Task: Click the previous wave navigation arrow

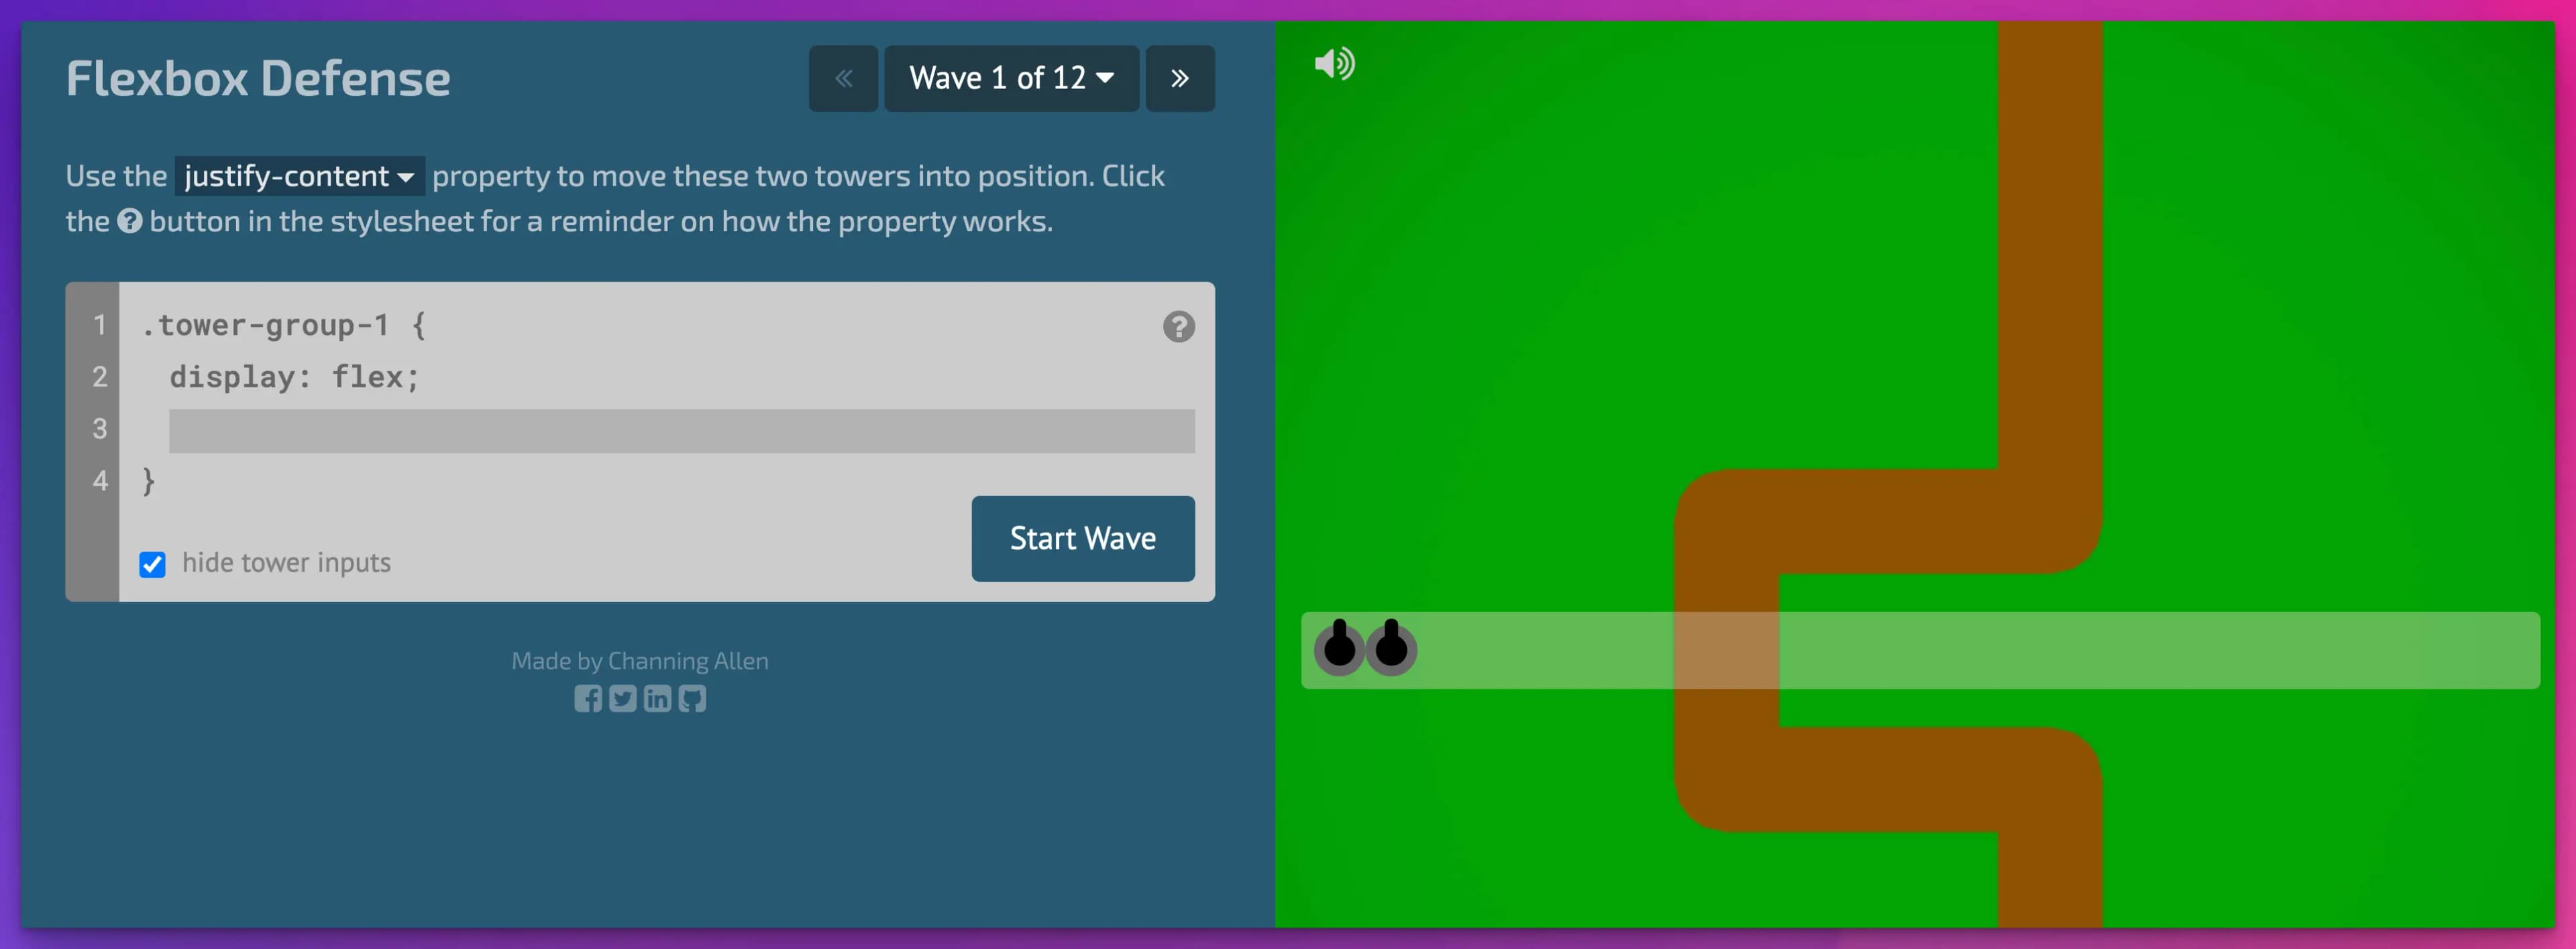Action: click(839, 76)
